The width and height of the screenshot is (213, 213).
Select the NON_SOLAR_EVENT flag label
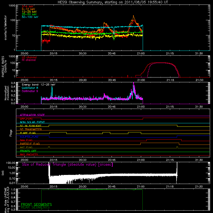tap(32, 122)
